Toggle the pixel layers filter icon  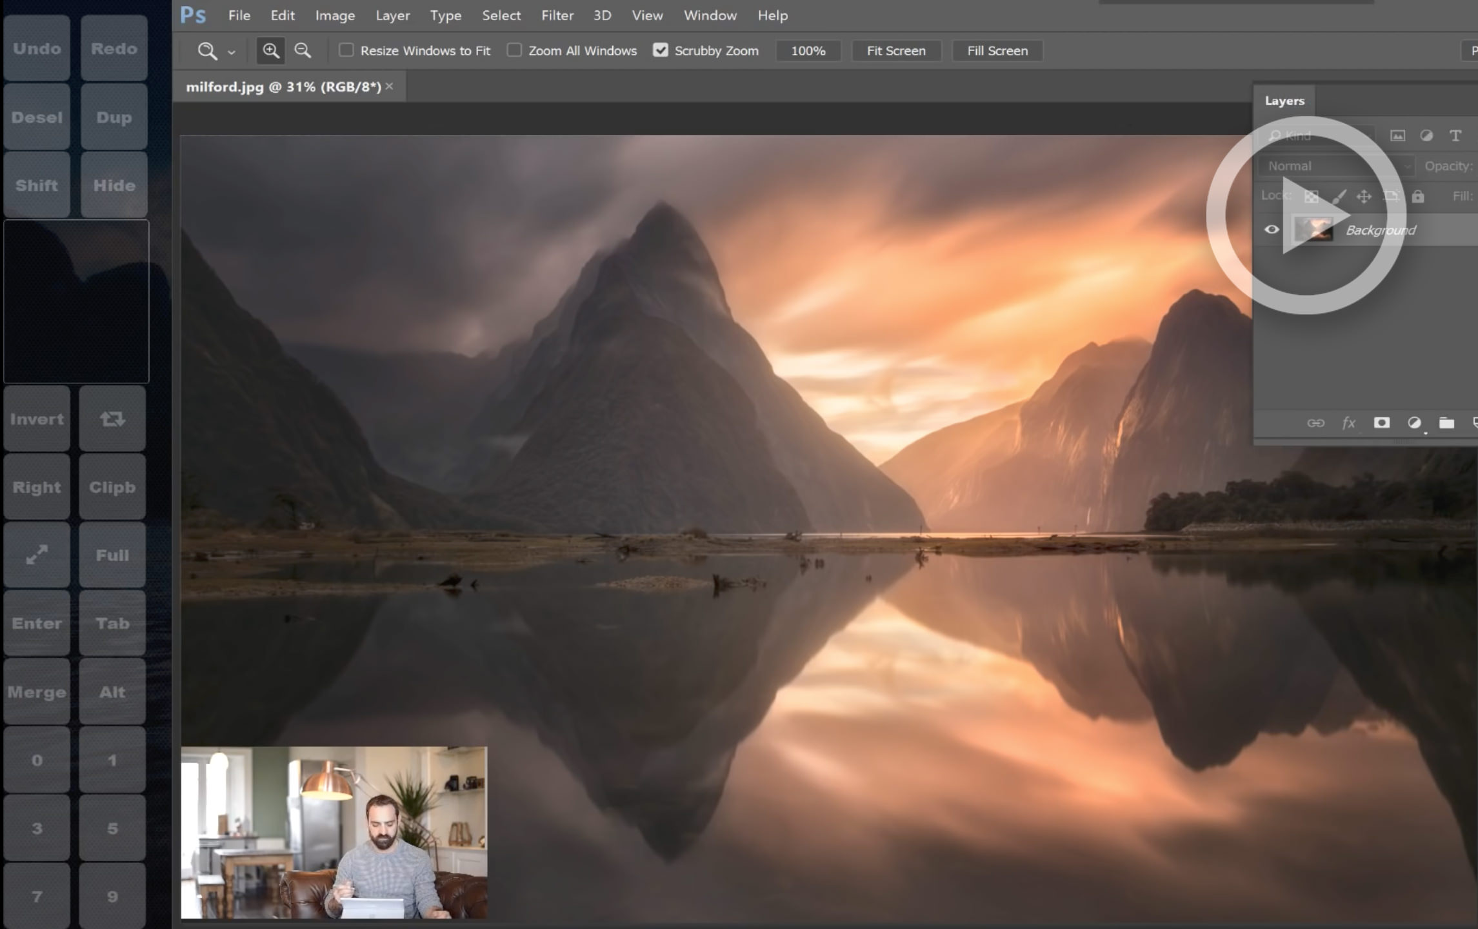1397,135
